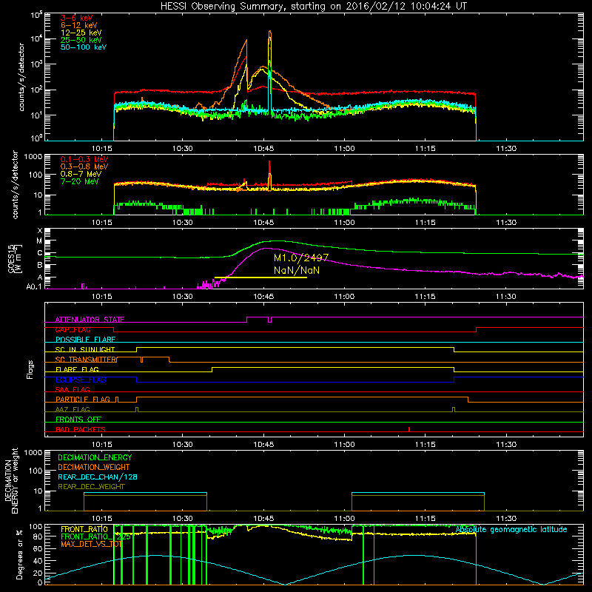Select the X class tick label on GOES axis
The width and height of the screenshot is (592, 592).
(40, 231)
